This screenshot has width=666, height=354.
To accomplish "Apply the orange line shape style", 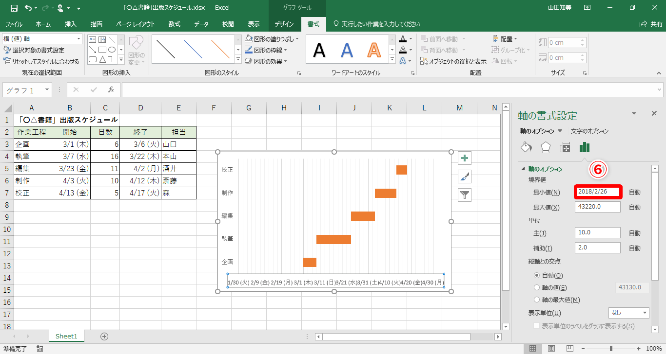I will (x=220, y=49).
